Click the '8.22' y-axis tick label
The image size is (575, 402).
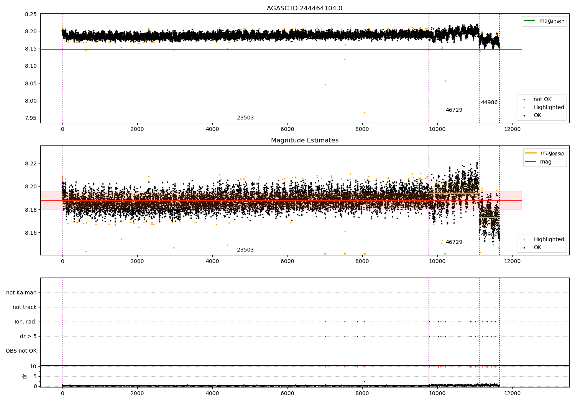click(31, 163)
